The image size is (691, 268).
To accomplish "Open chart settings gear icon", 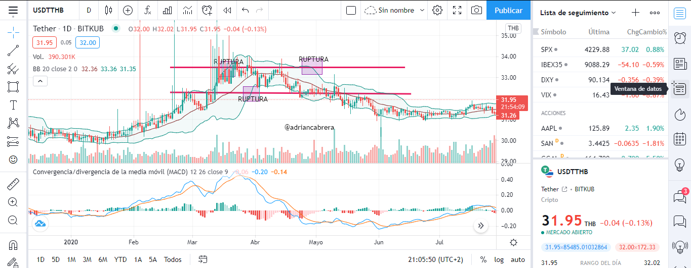I will [x=438, y=10].
